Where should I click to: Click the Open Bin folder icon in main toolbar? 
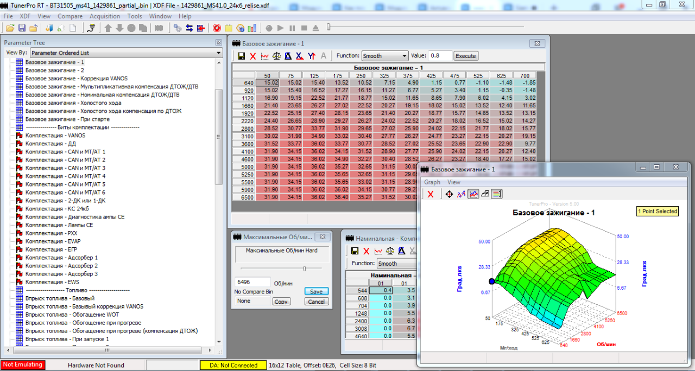(x=10, y=28)
